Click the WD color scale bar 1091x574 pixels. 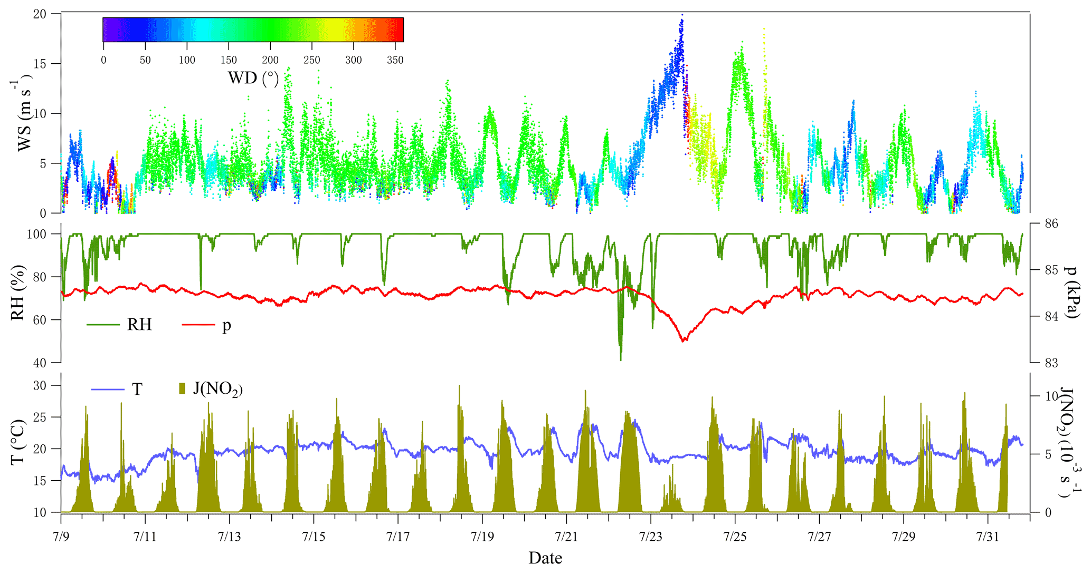(x=253, y=30)
